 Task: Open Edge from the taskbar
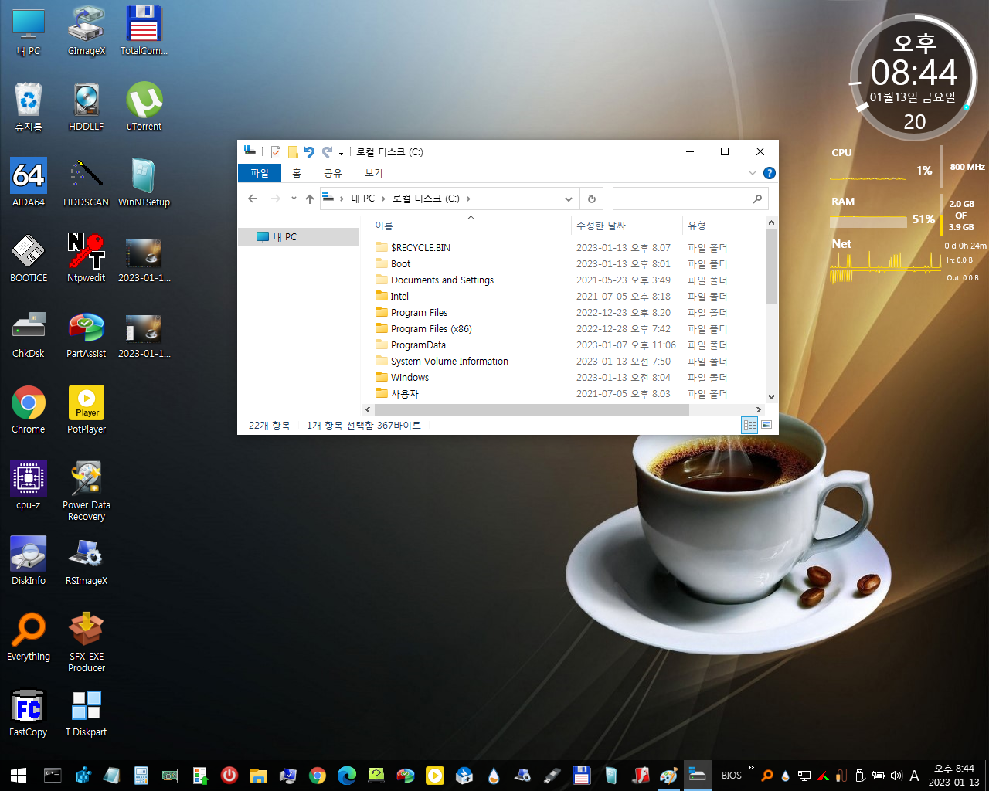click(347, 776)
